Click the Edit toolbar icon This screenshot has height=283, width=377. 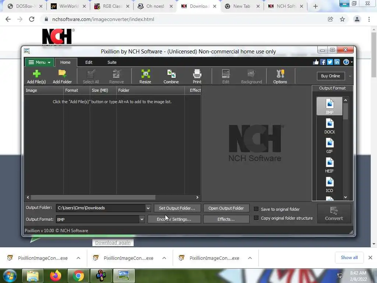226,77
